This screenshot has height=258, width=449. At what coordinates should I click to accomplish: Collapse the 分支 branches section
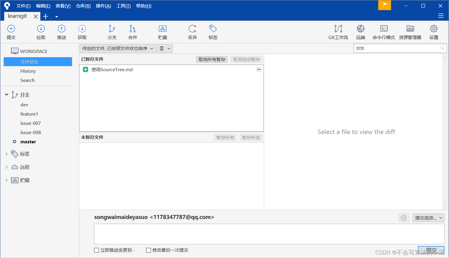[7, 95]
